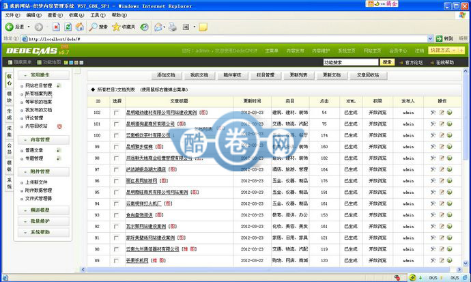
Task: Collapse the 附件管理 sidebar section
Action: pos(43,172)
